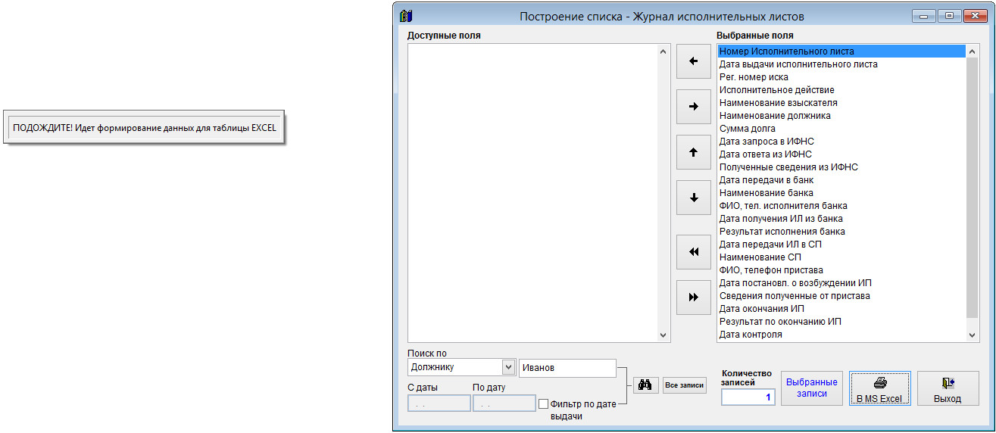Move selected field up with up arrow
996x433 pixels.
point(693,152)
